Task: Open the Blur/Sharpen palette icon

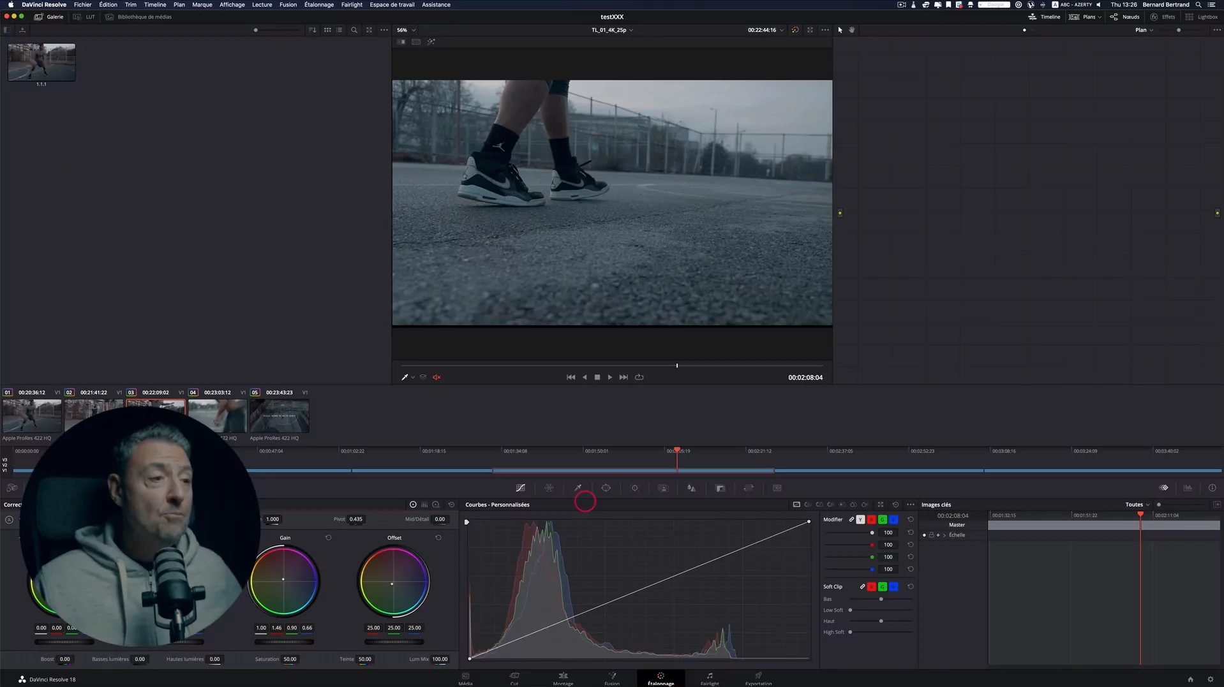Action: tap(691, 488)
